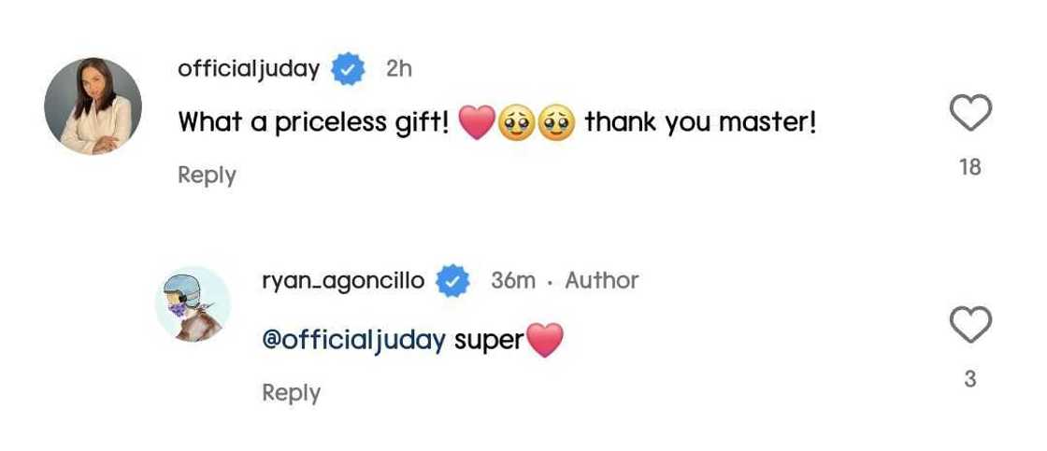This screenshot has width=1047, height=451.
Task: Click the 'thank you master!' comment text
Action: click(700, 122)
